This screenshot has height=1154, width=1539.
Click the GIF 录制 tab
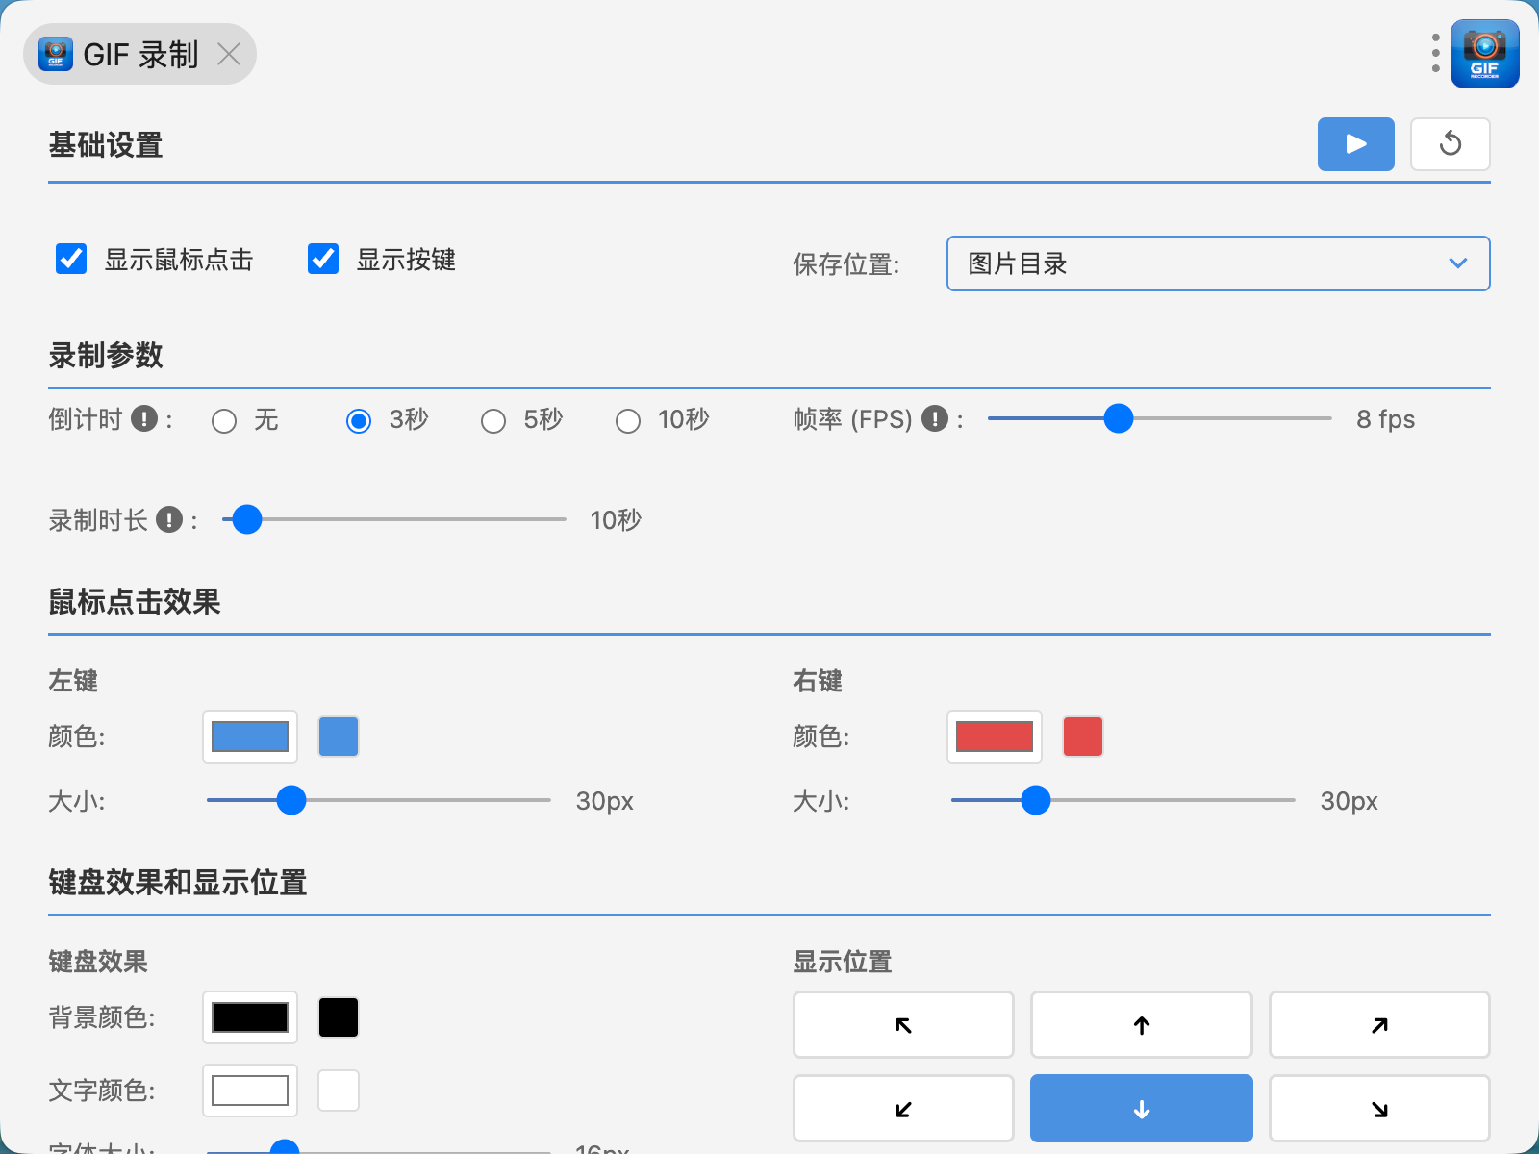139,55
